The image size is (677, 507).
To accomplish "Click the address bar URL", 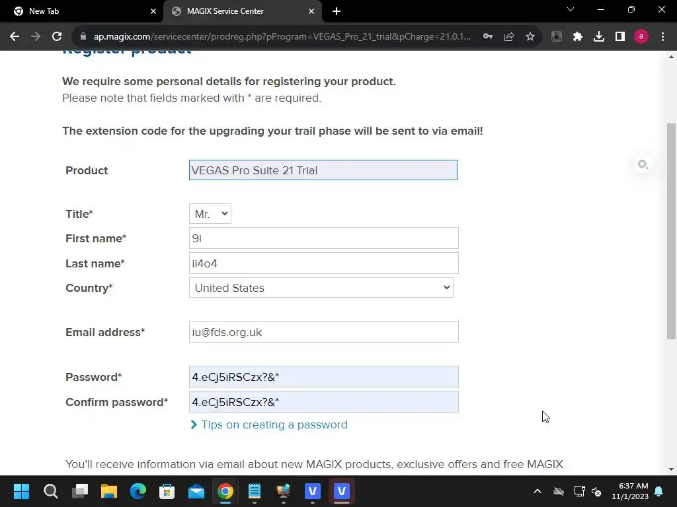I will coord(282,37).
